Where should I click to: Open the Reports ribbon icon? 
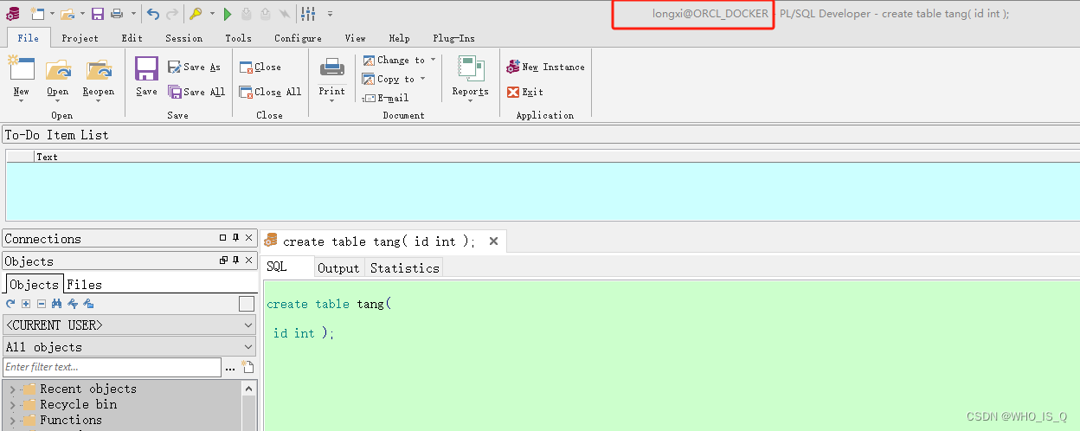(x=471, y=69)
